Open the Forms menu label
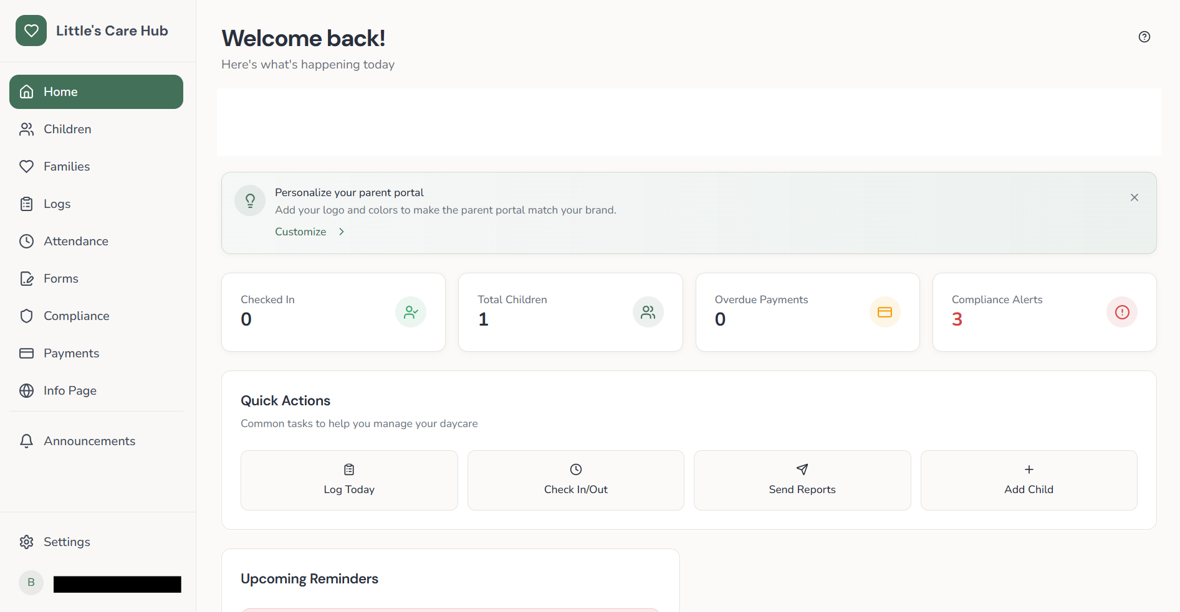 [61, 278]
